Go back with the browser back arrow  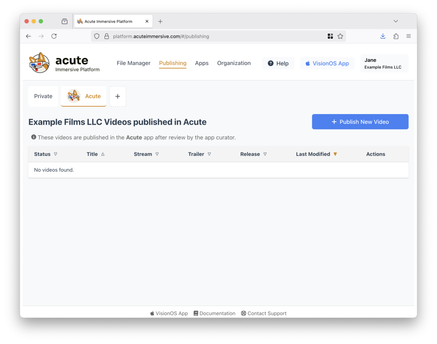click(x=29, y=36)
